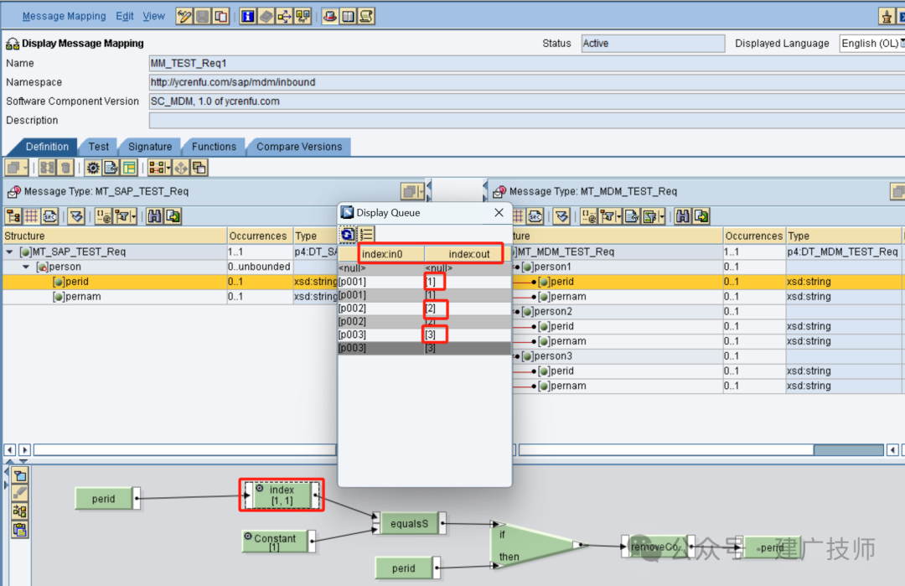Open the filter dropdown in target toolbar
This screenshot has height=586, width=905.
click(611, 216)
